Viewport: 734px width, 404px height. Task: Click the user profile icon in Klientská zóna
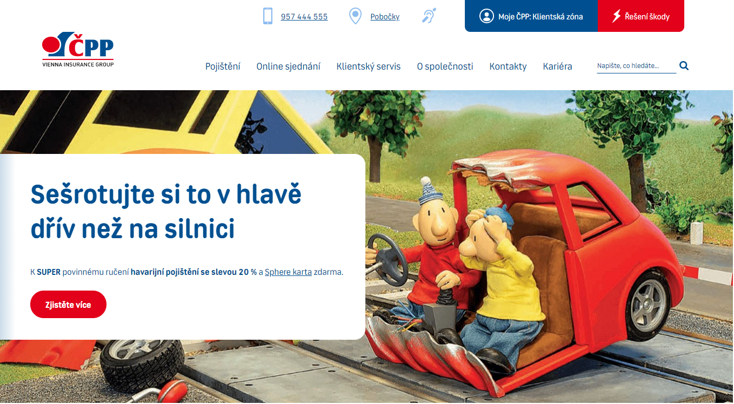point(486,16)
